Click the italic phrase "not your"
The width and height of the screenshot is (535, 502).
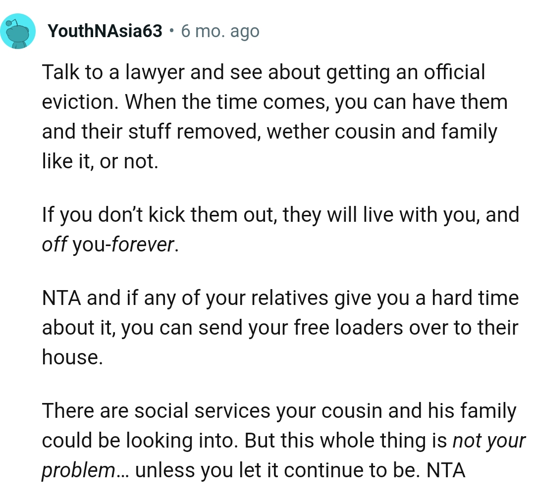pos(488,440)
